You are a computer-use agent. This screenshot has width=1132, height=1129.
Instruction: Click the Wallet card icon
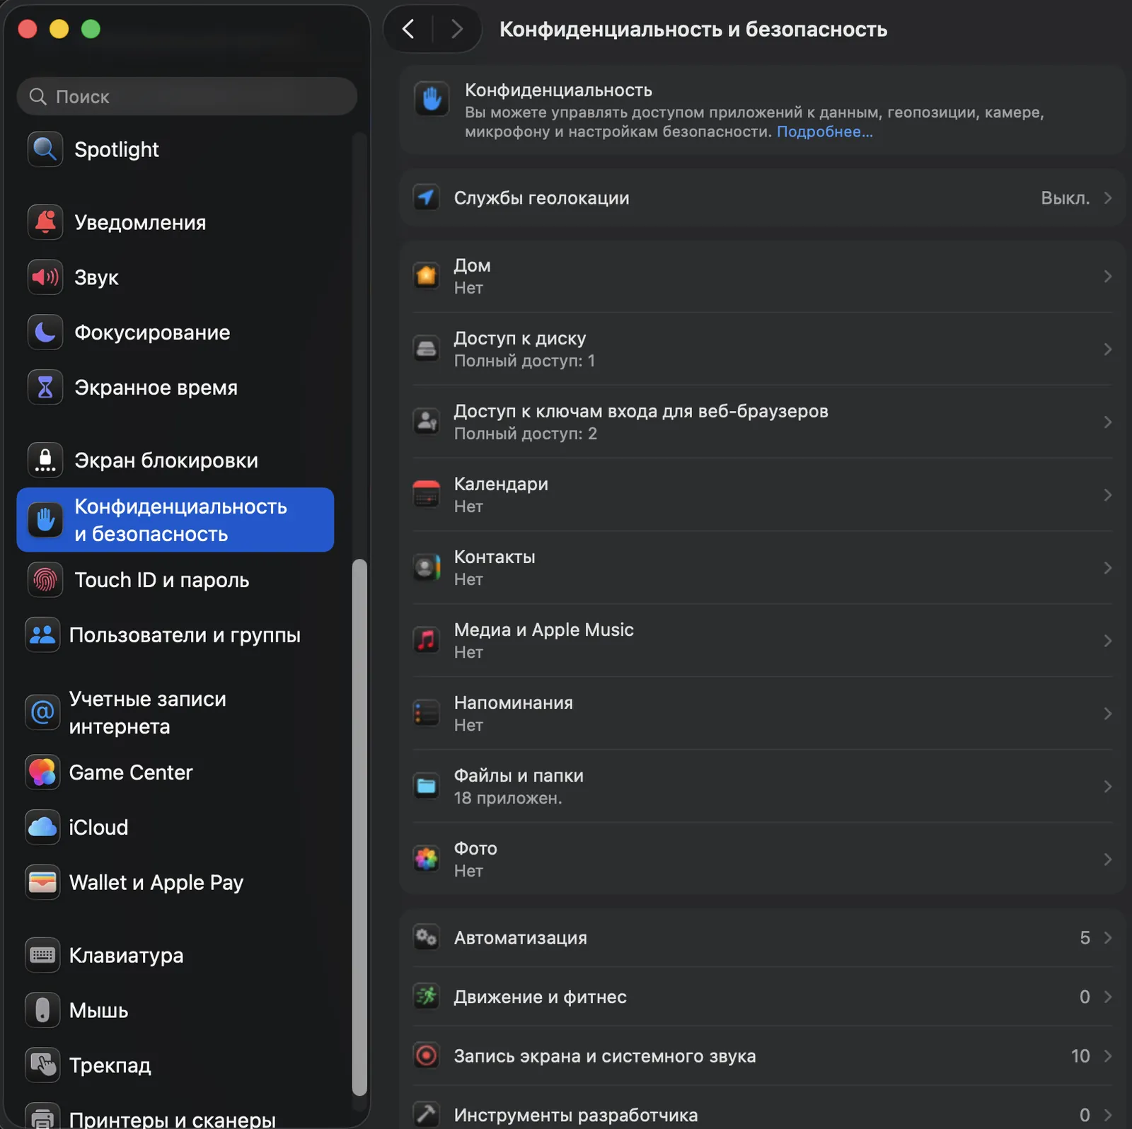(x=42, y=883)
